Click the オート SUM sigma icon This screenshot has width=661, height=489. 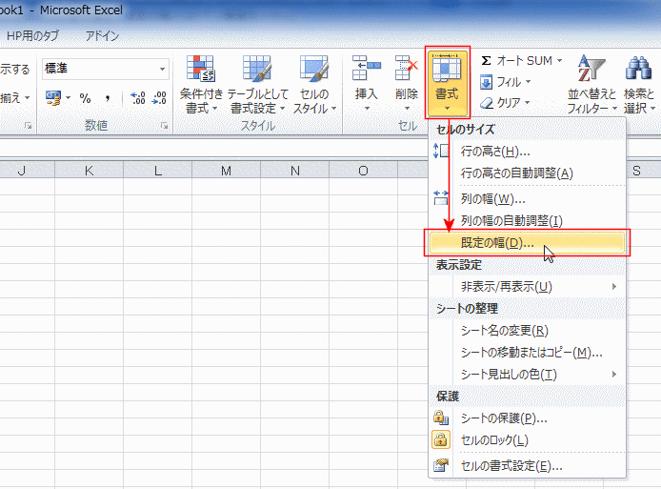tap(486, 61)
